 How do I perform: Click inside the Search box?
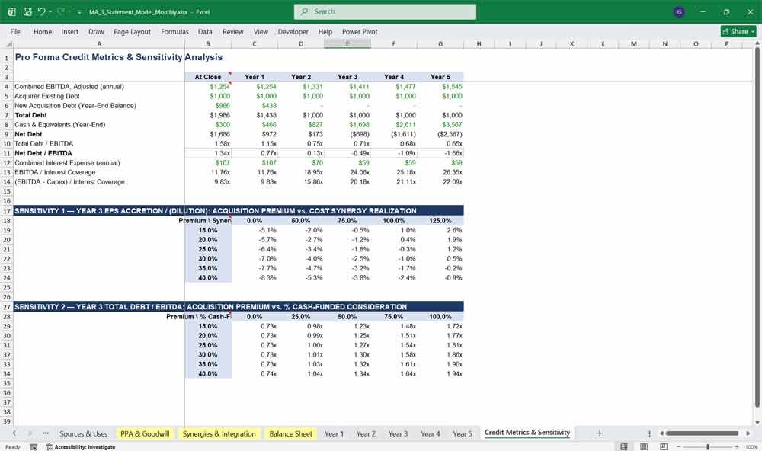tap(385, 11)
